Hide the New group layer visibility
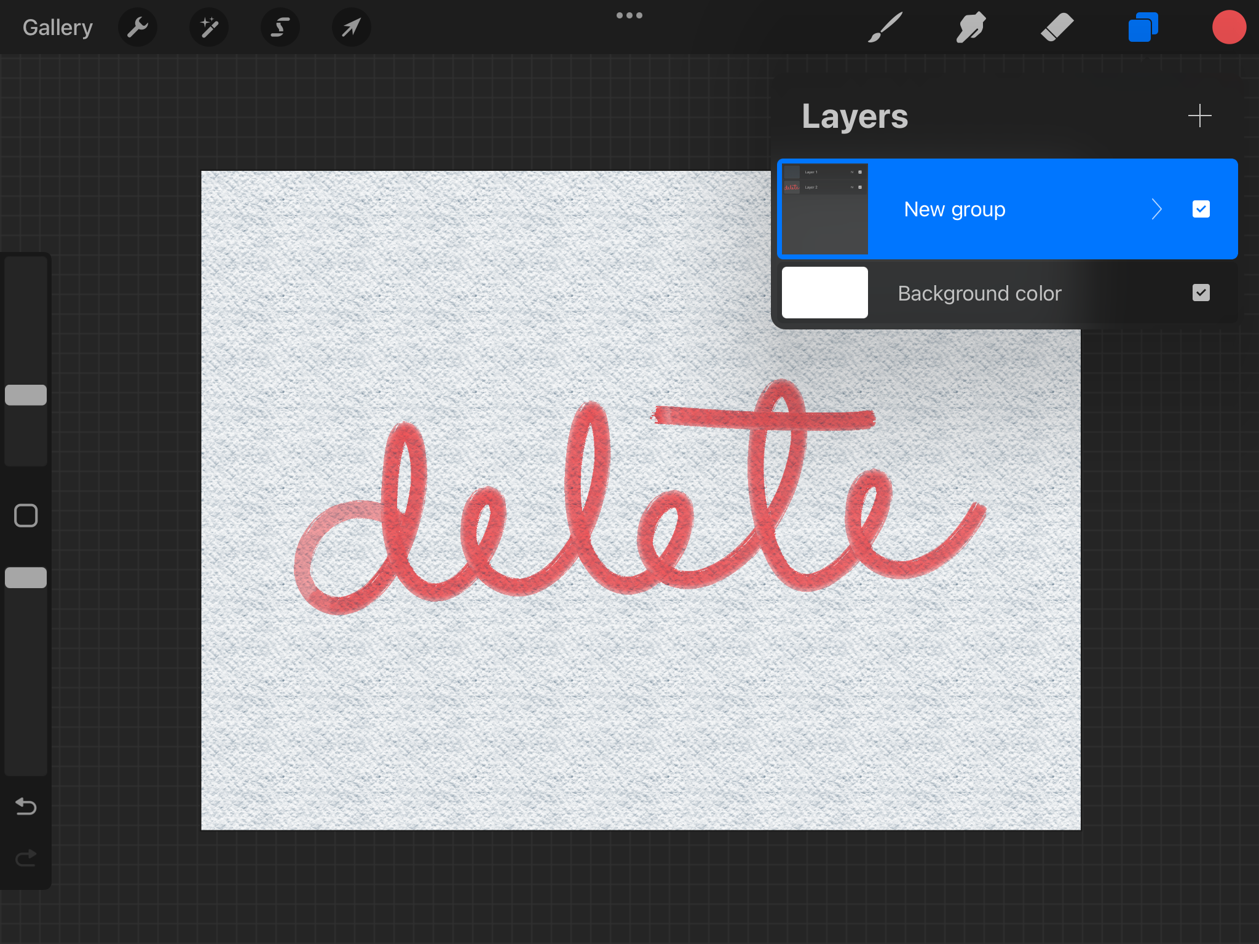1259x944 pixels. pyautogui.click(x=1201, y=209)
